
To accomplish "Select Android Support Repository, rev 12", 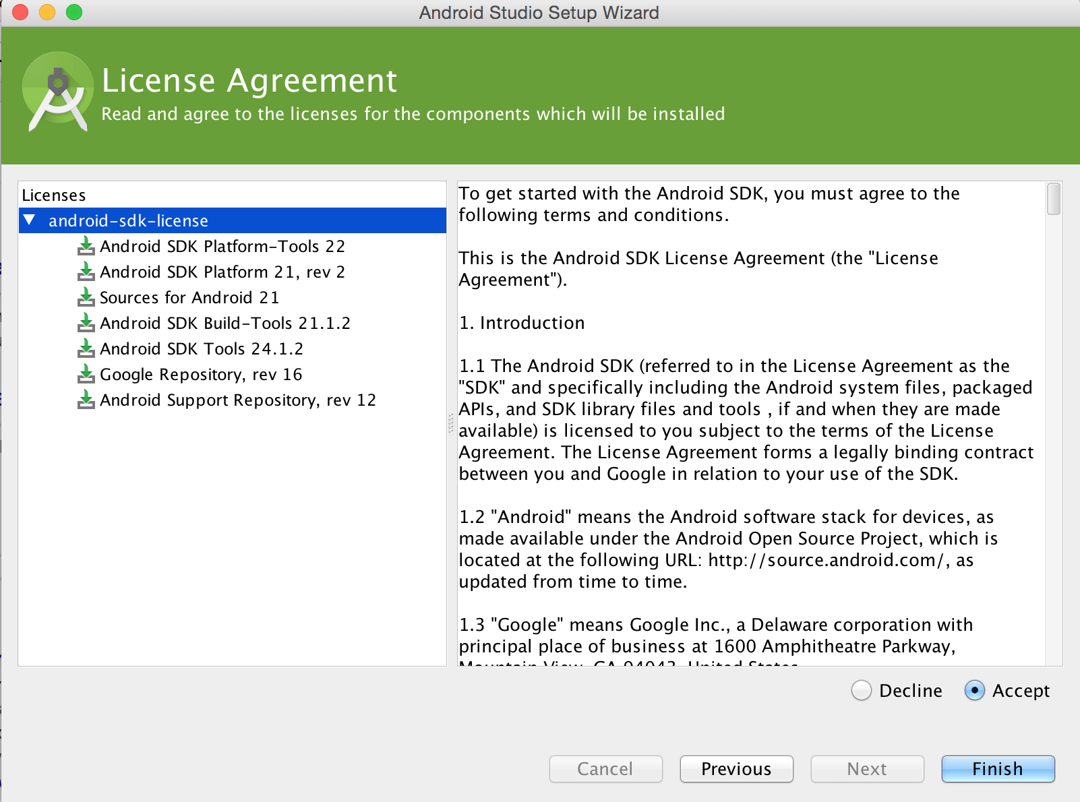I will pos(238,400).
